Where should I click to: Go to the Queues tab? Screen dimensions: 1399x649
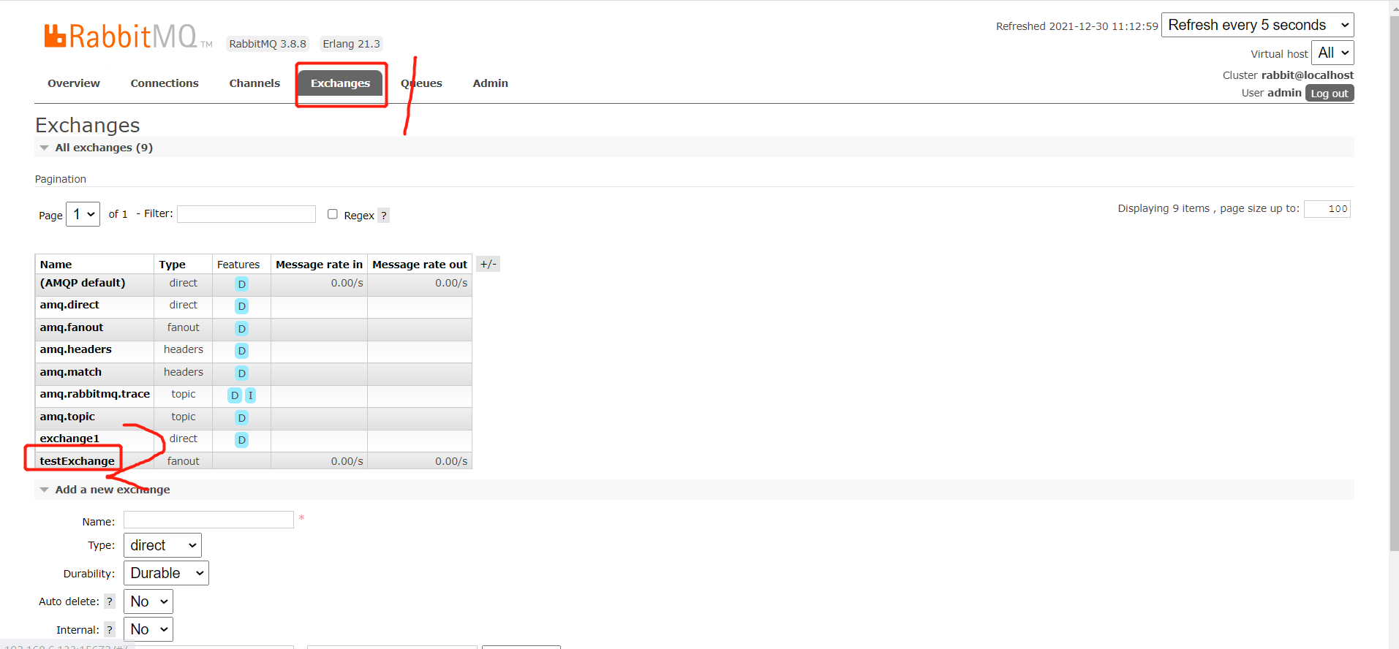pyautogui.click(x=421, y=83)
